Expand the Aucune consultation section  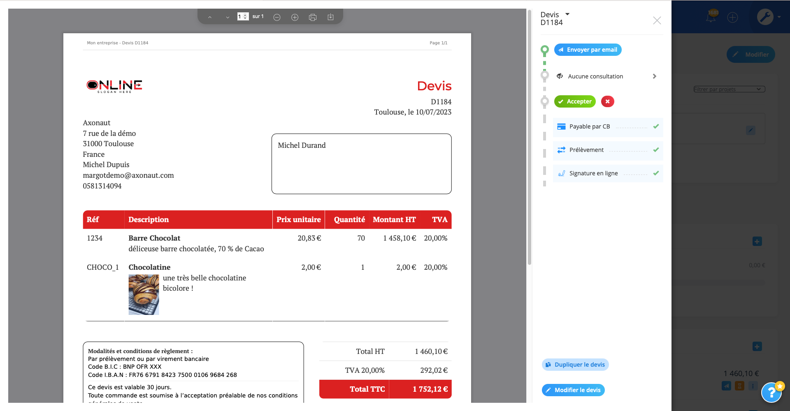(x=654, y=76)
